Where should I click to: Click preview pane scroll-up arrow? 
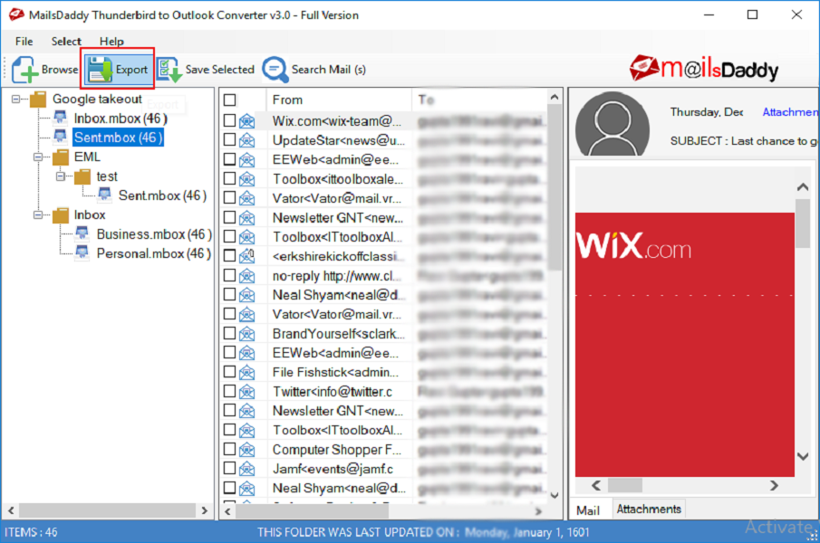pos(803,187)
